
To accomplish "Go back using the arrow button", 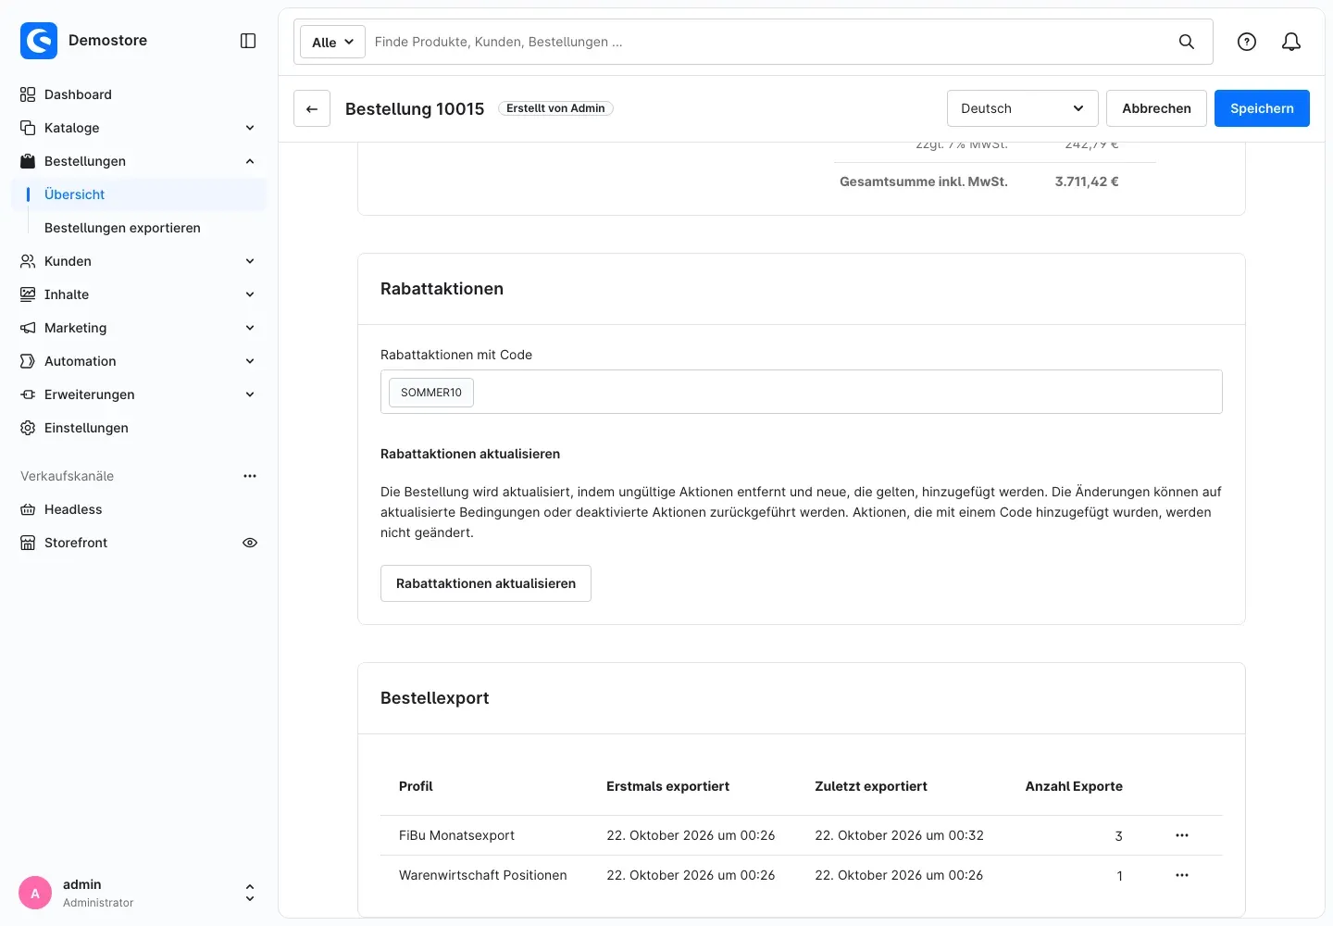I will [312, 108].
